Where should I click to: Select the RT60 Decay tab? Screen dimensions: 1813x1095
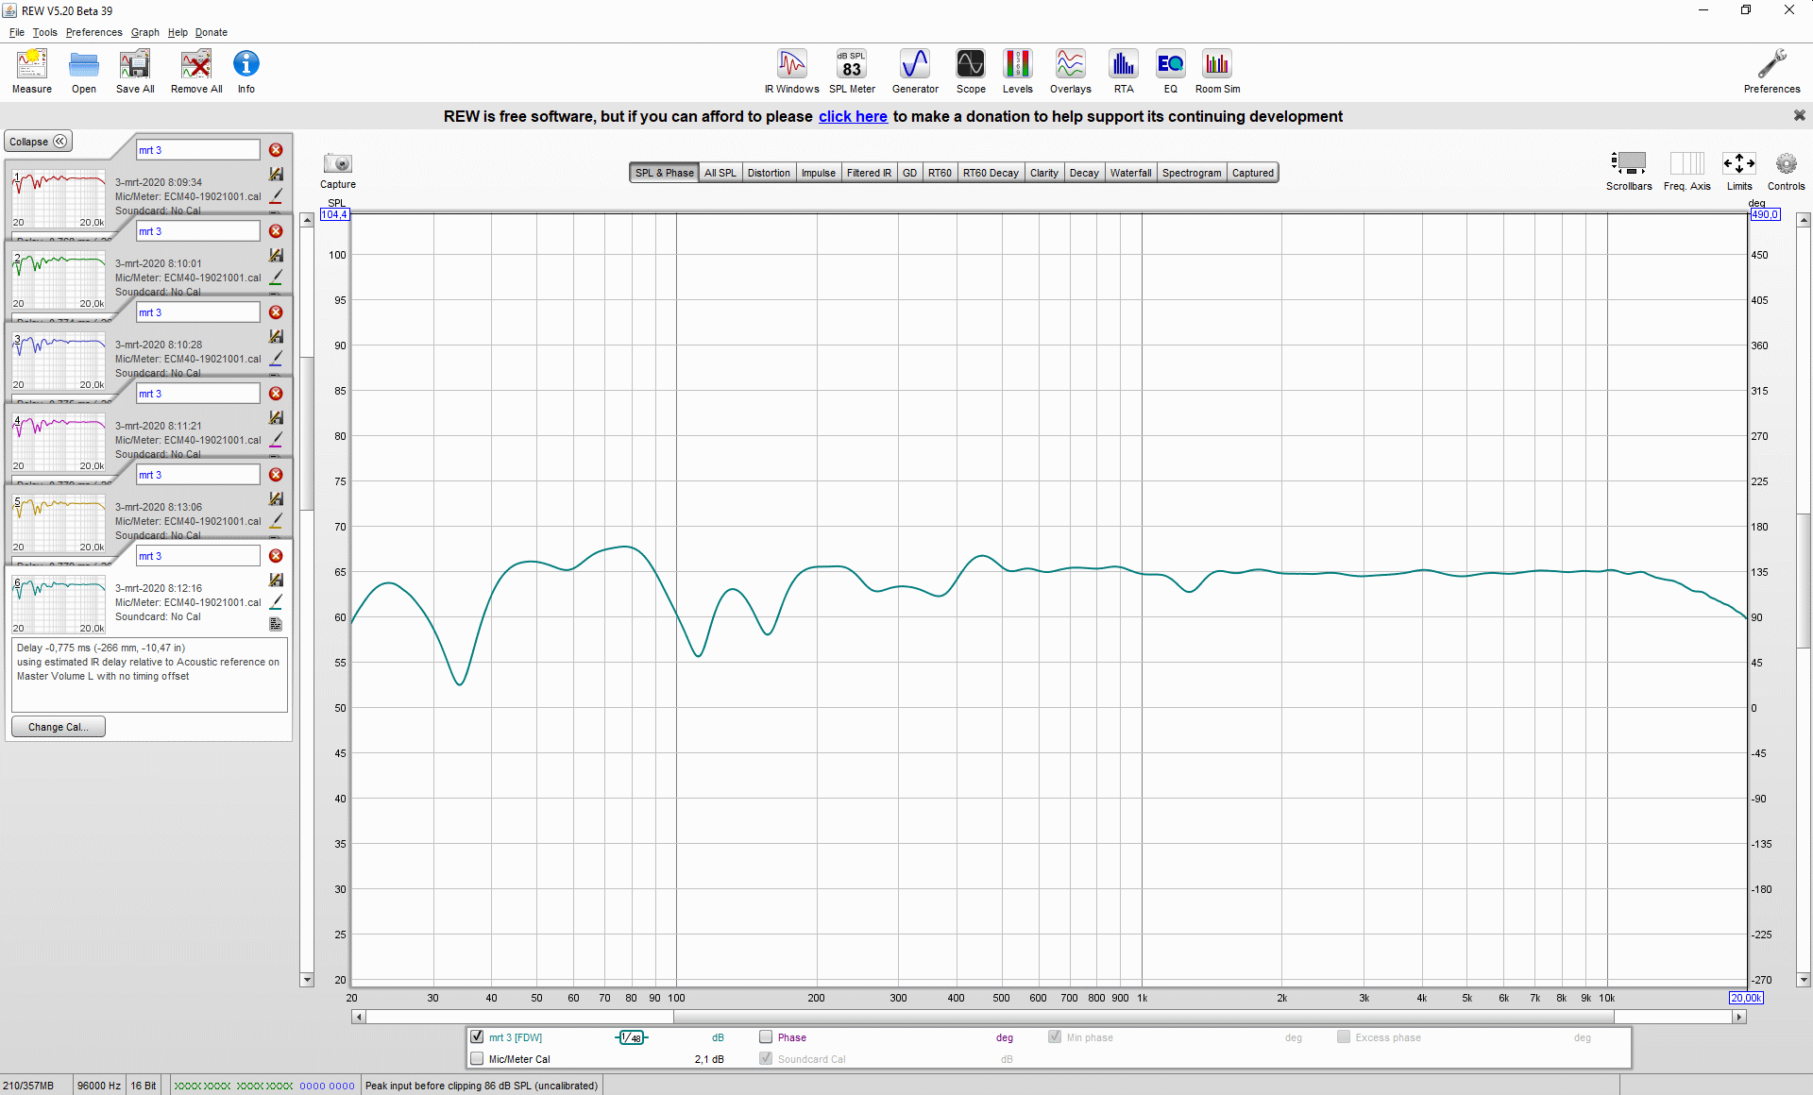pyautogui.click(x=991, y=173)
